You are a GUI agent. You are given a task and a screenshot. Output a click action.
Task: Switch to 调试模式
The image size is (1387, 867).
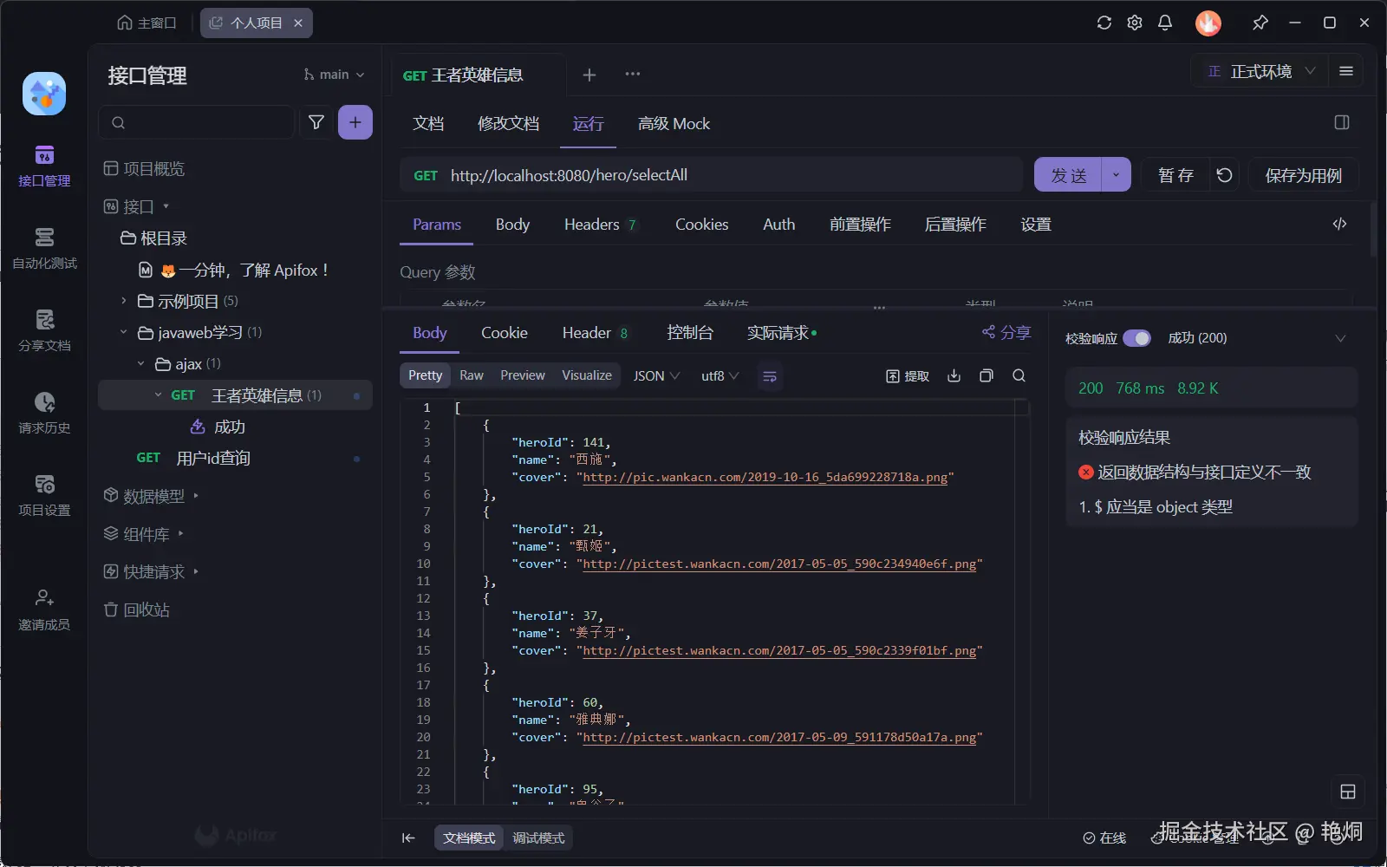coord(538,838)
